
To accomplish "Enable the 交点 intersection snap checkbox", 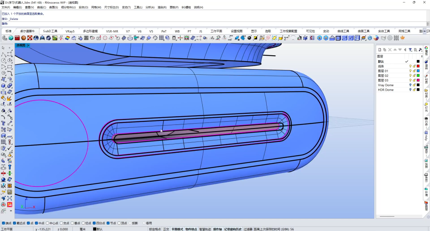I will coord(61,223).
